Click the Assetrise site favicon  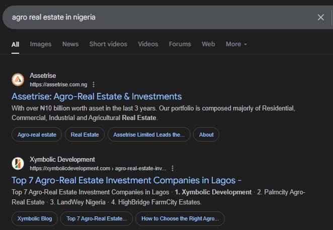pyautogui.click(x=18, y=80)
